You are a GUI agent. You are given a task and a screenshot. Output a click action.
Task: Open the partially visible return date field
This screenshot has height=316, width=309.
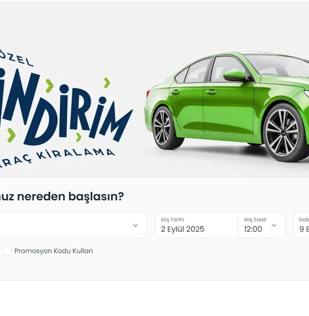point(301,225)
